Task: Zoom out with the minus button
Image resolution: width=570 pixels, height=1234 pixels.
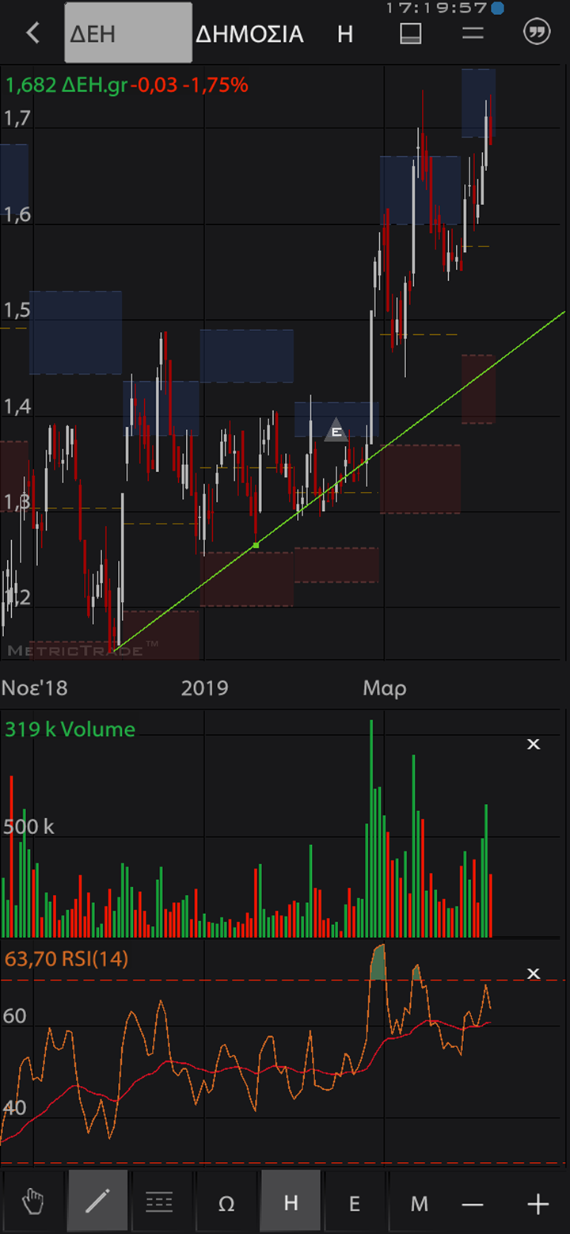Action: coord(473,1205)
